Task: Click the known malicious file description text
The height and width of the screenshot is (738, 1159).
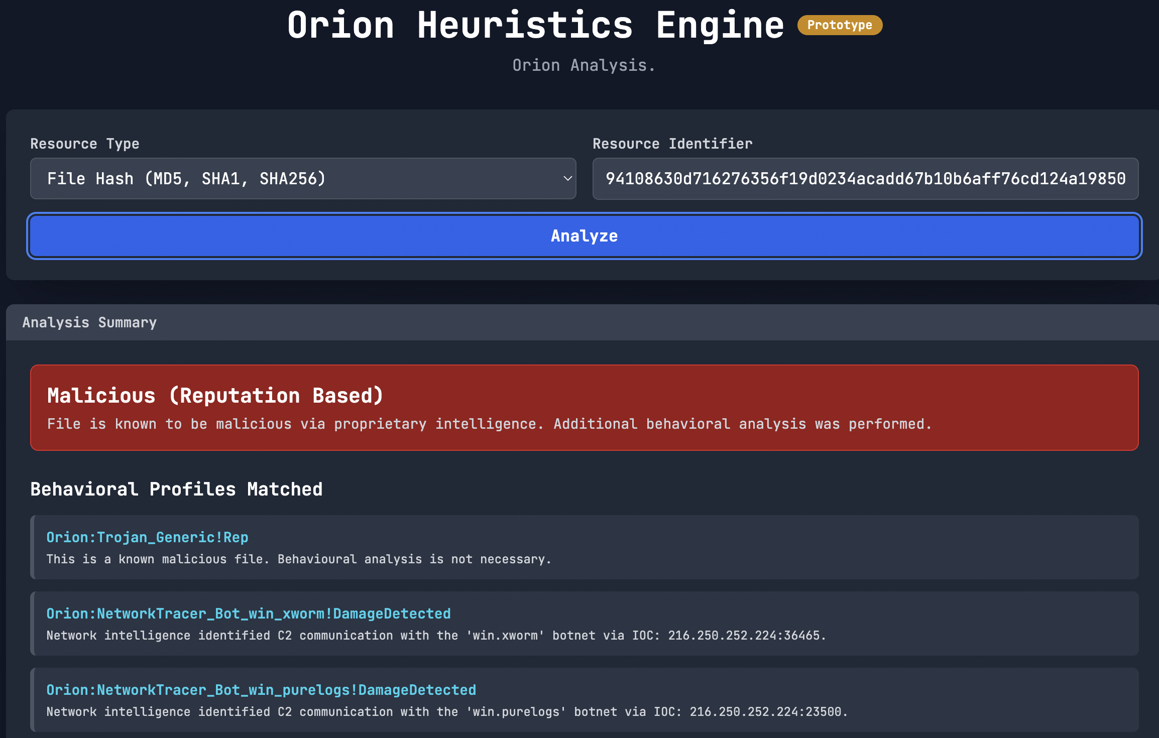Action: click(x=299, y=559)
